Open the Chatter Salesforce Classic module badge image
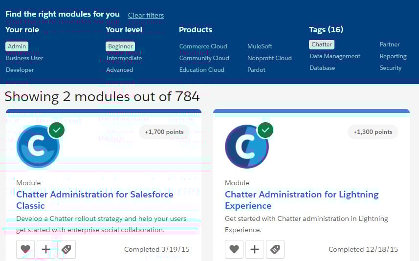419x261 pixels. pos(38,147)
